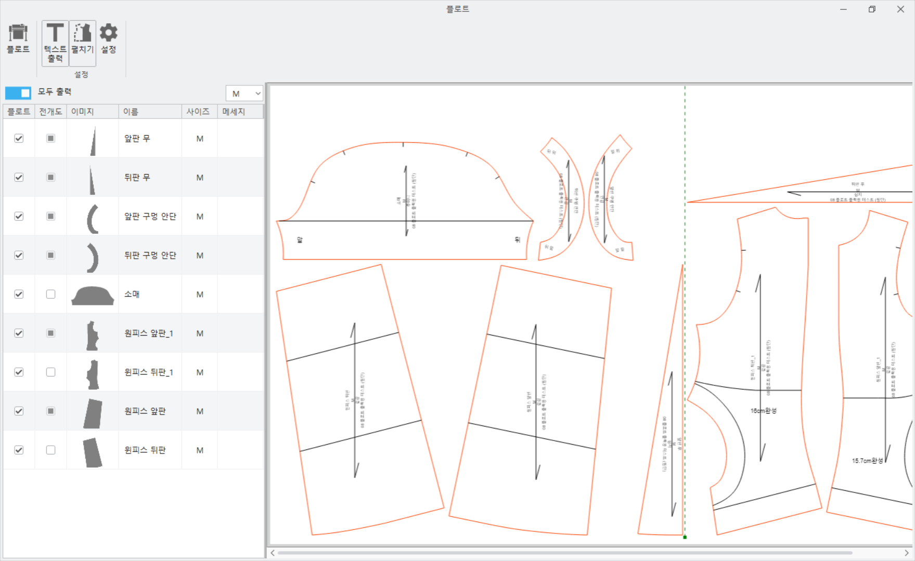This screenshot has width=915, height=561.
Task: Click the name text 원피스 뒤판_1
Action: [149, 372]
